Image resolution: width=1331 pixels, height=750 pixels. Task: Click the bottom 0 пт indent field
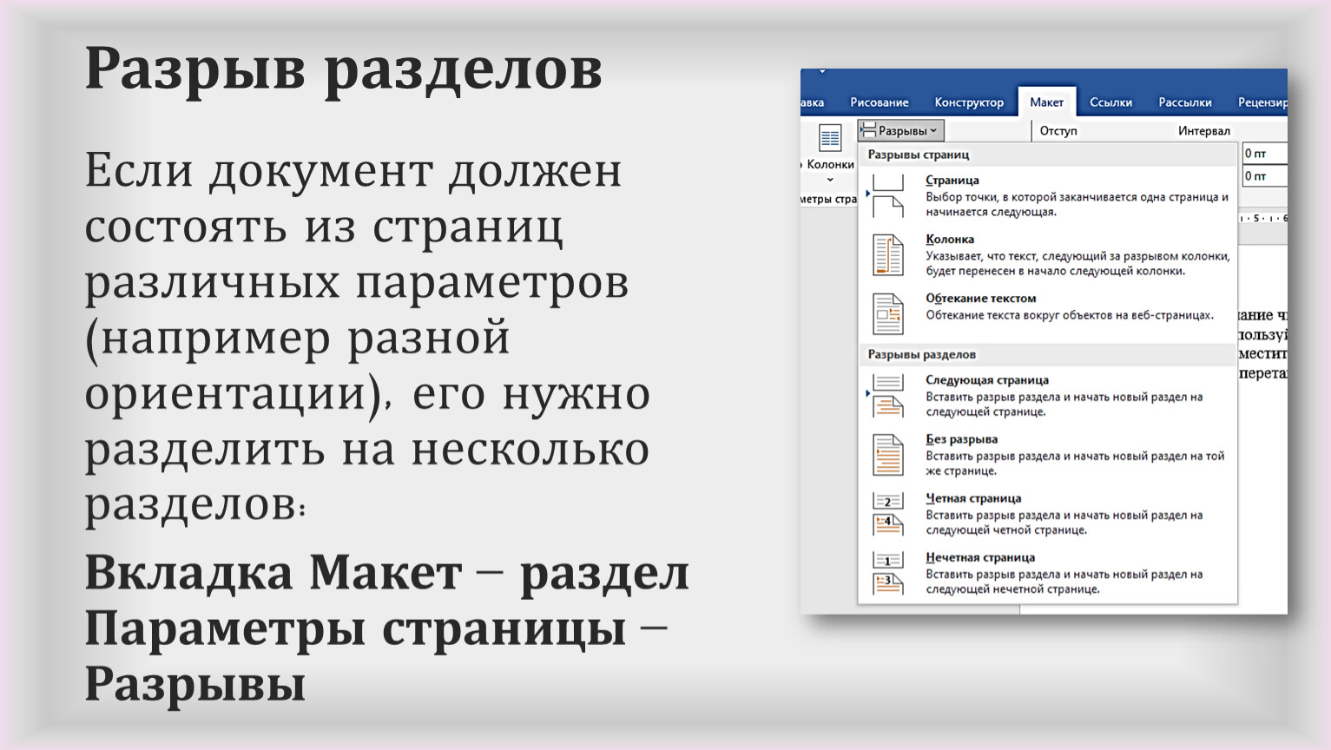pyautogui.click(x=1264, y=176)
